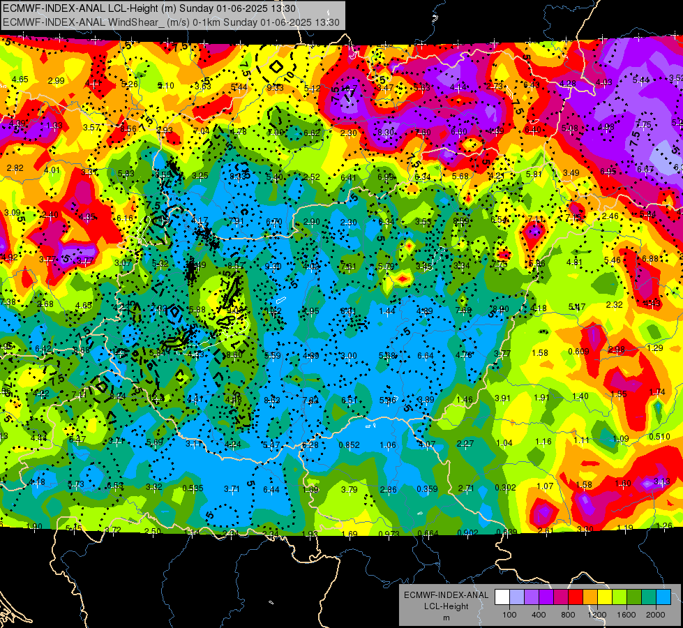Click the '6.62' wind shear value

[311, 133]
